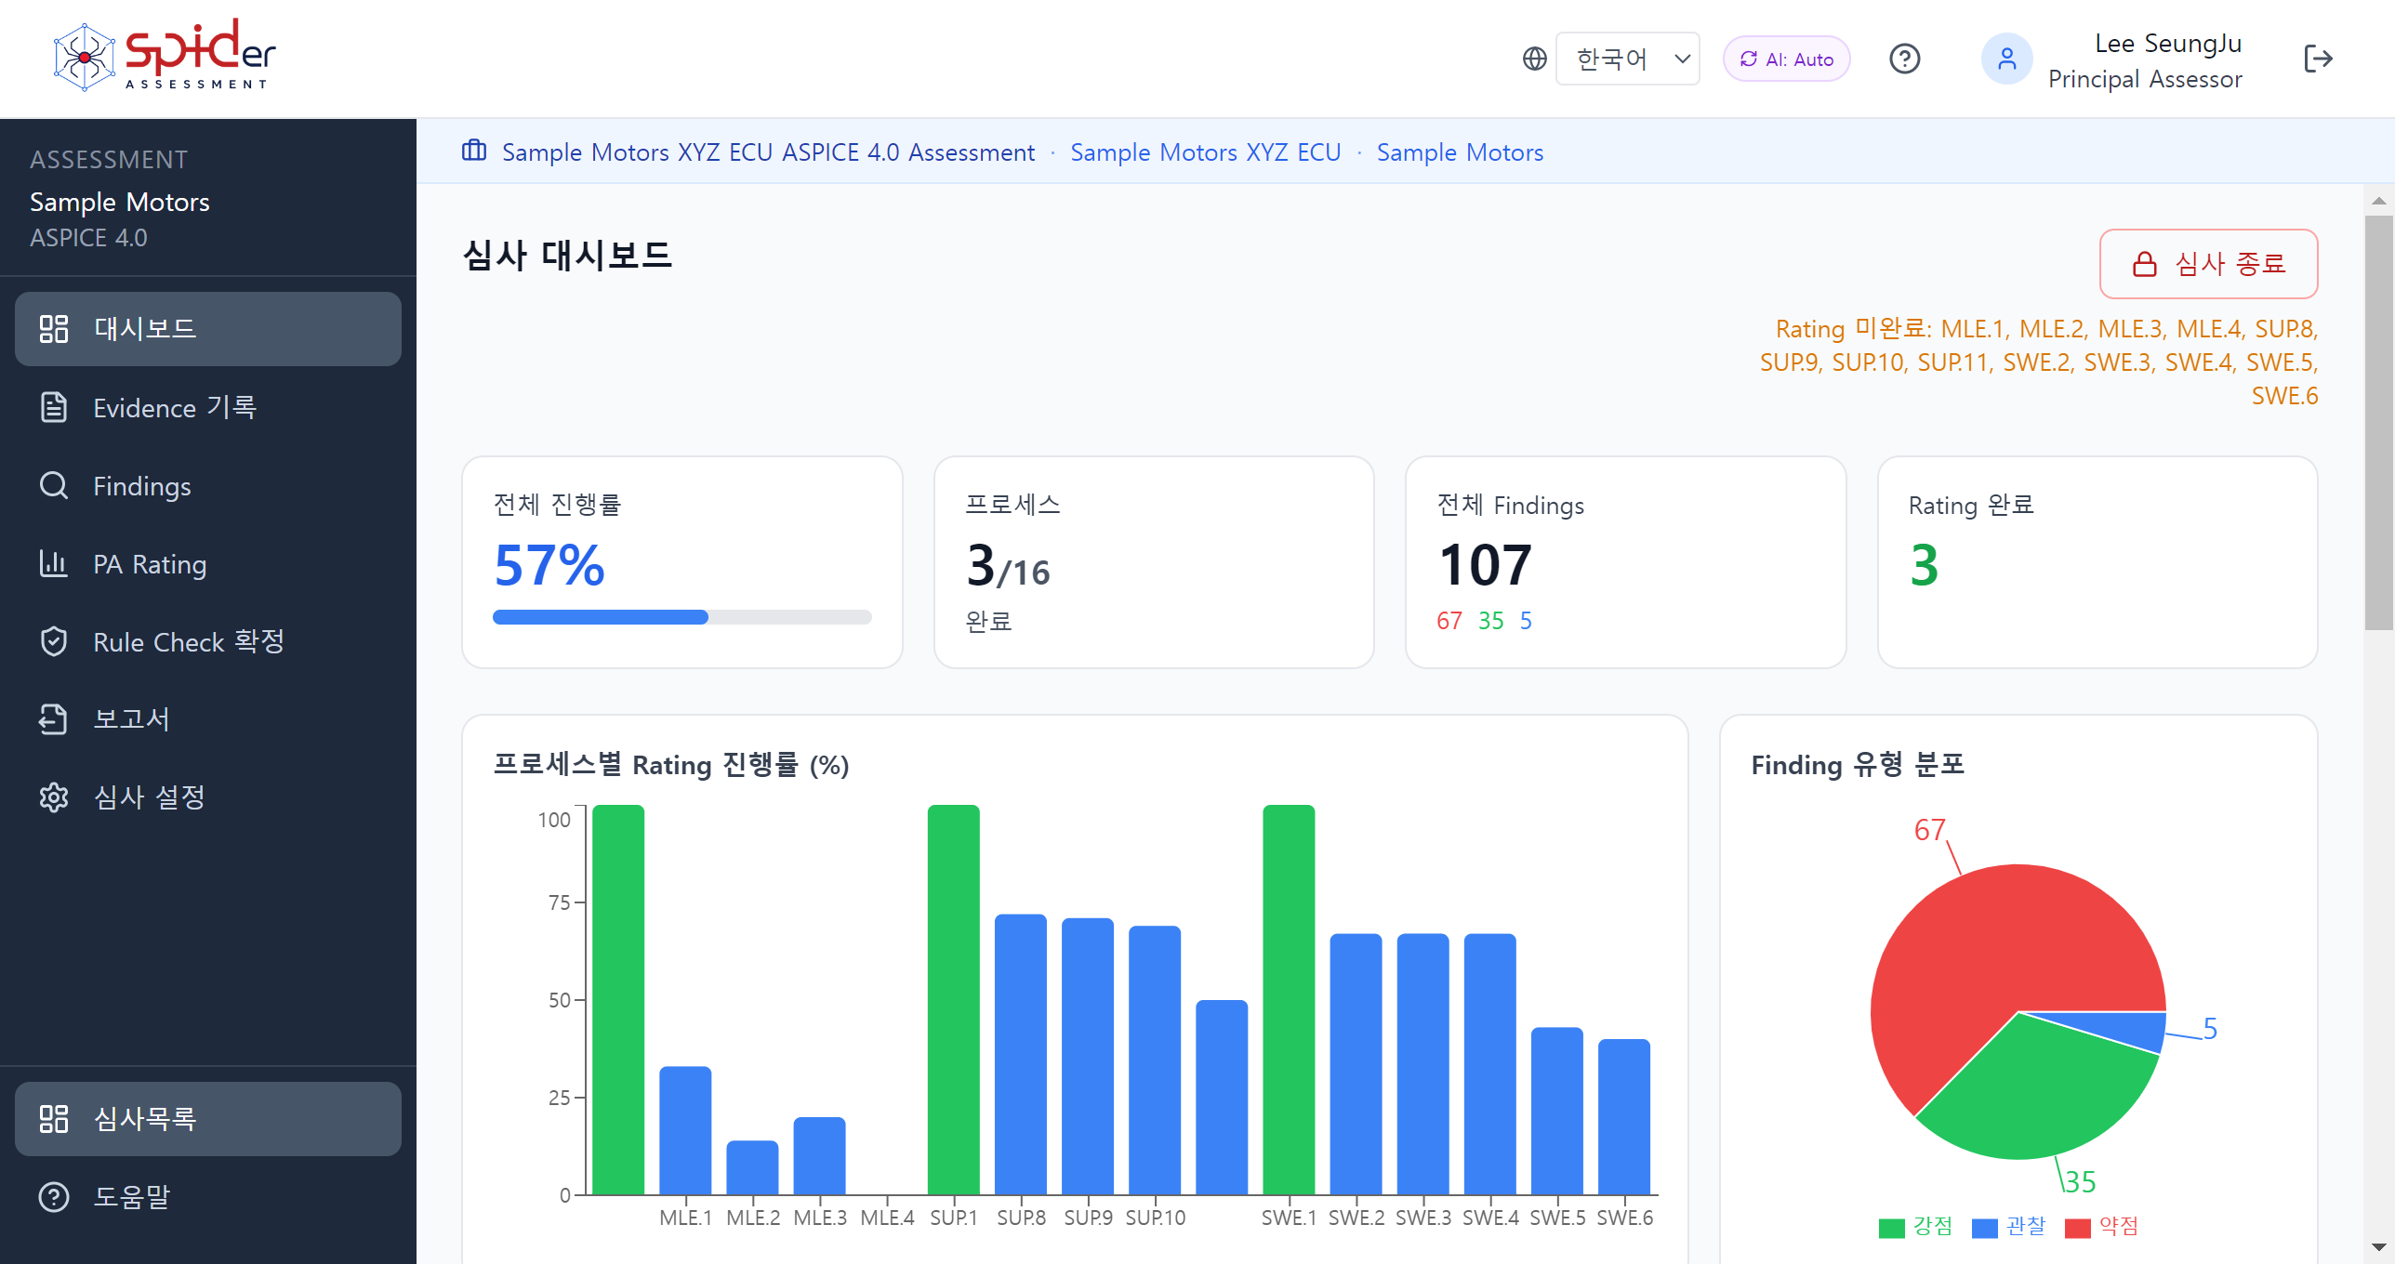Click the MLE.2 bar in the chart
The height and width of the screenshot is (1264, 2395).
pyautogui.click(x=752, y=1167)
